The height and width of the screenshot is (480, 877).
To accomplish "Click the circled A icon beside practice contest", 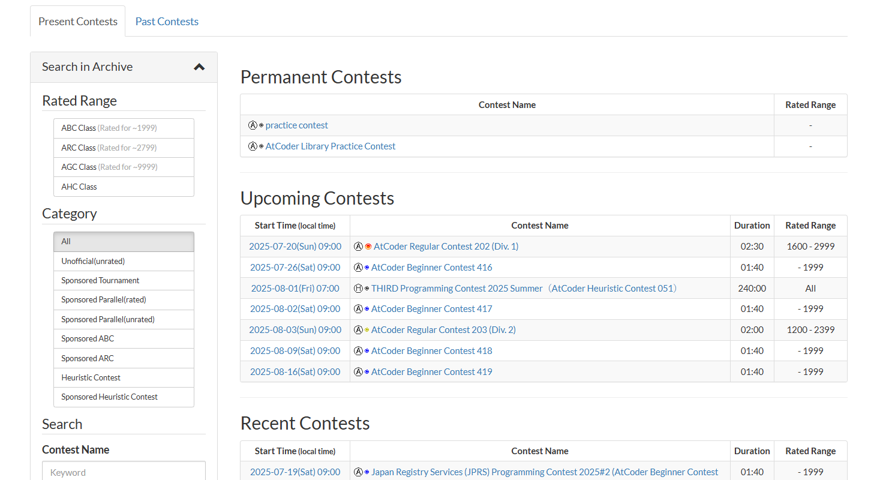I will [253, 125].
